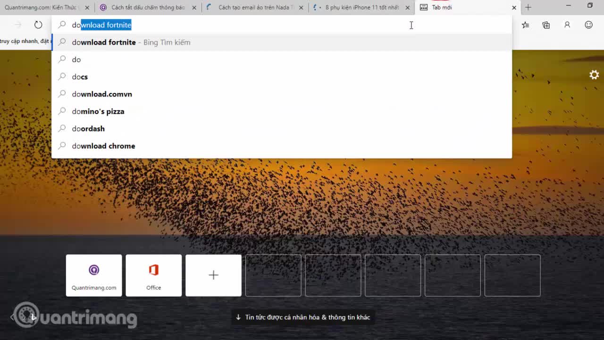Image resolution: width=604 pixels, height=340 pixels.
Task: Click search icon beside 'doordash' suggestion
Action: coord(62,128)
